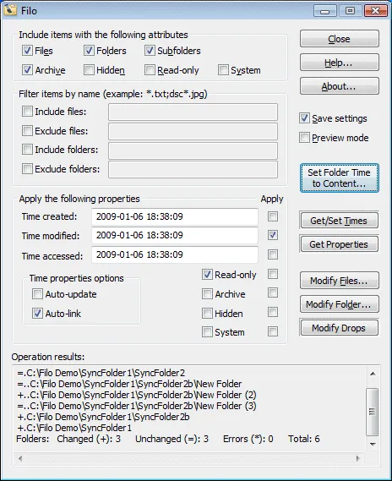392x481 pixels.
Task: Uncheck the Folders attribute checkbox
Action: pyautogui.click(x=89, y=51)
